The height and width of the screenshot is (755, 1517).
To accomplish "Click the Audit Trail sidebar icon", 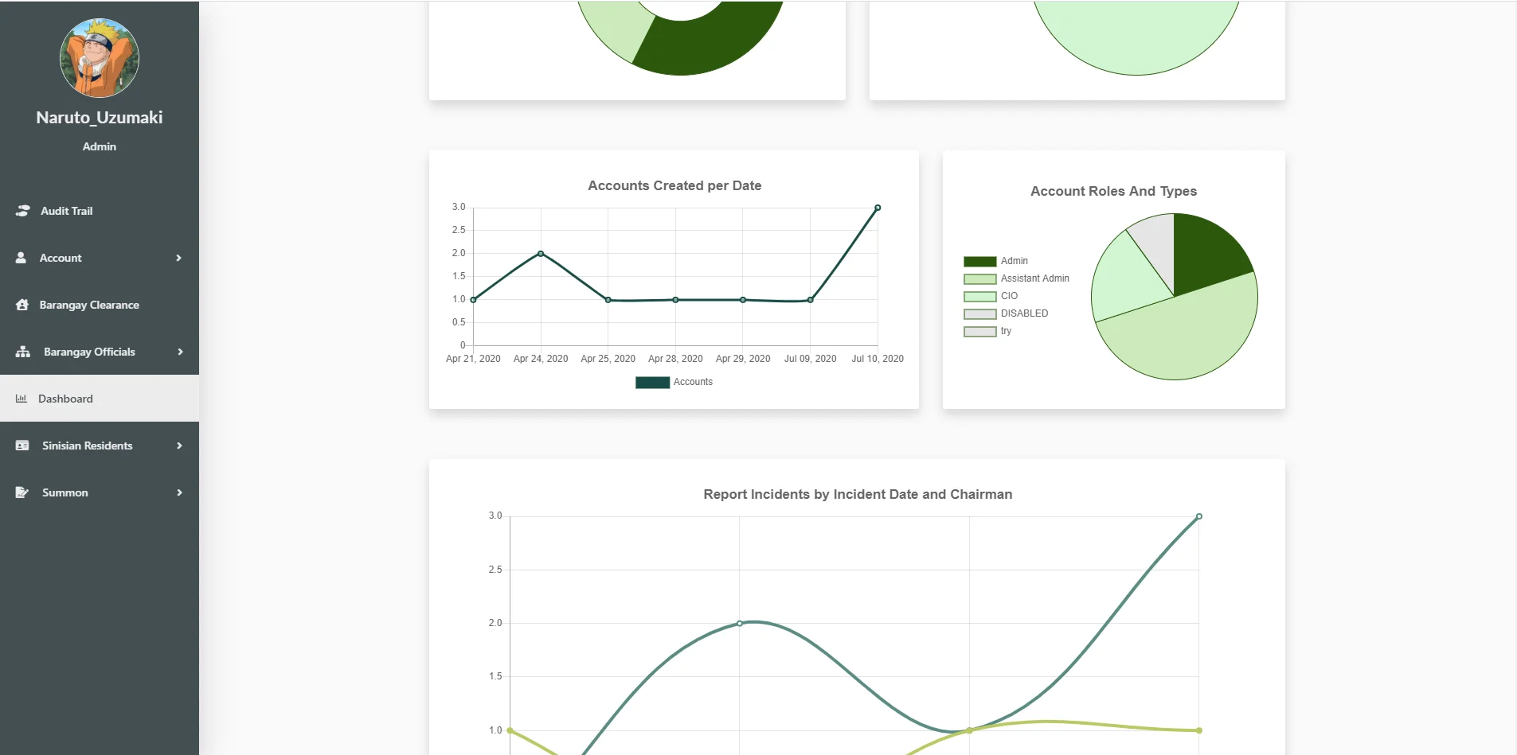I will click(22, 211).
